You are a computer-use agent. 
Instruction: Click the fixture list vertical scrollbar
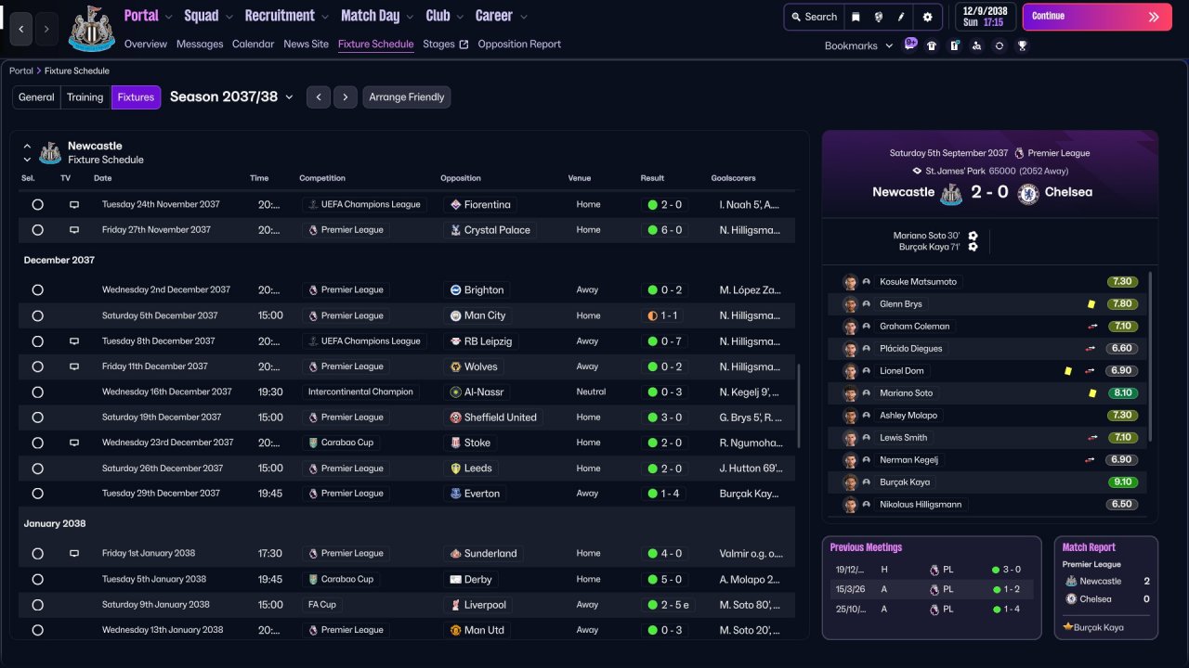click(798, 405)
